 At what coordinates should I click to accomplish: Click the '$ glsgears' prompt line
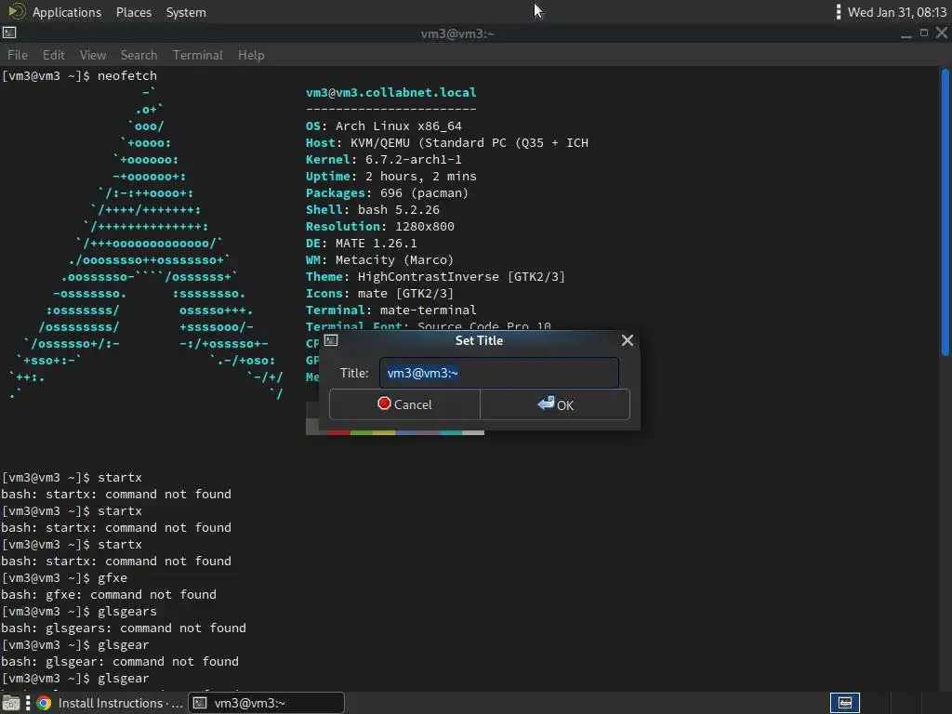[x=79, y=612]
